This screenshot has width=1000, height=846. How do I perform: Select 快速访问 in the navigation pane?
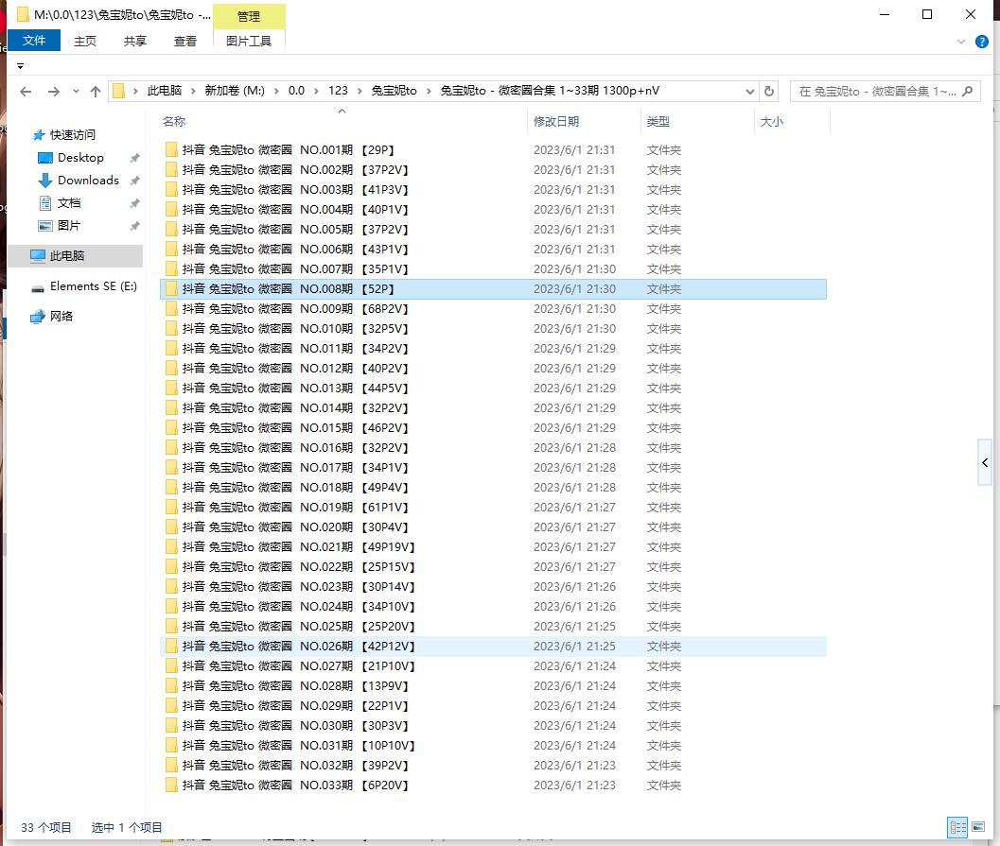coord(73,134)
